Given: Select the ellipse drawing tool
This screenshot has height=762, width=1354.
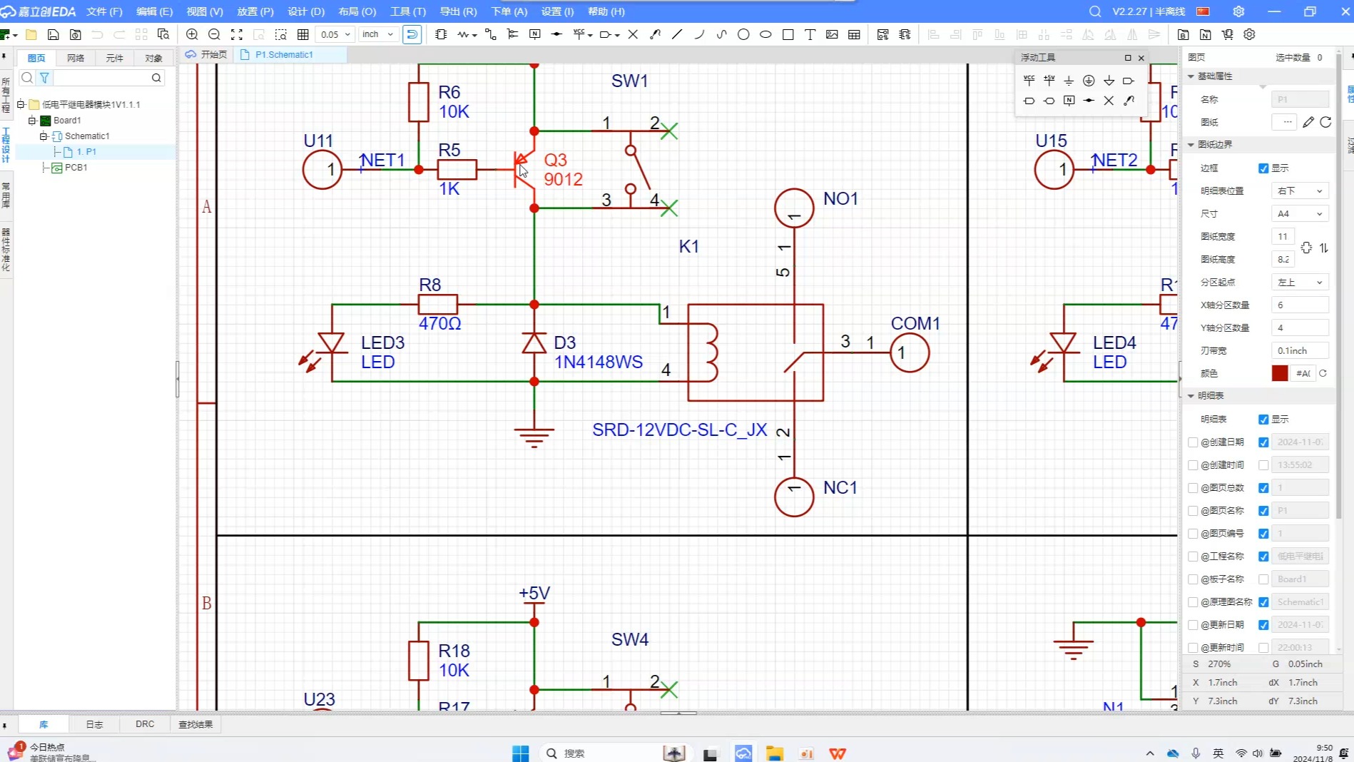Looking at the screenshot, I should [765, 34].
